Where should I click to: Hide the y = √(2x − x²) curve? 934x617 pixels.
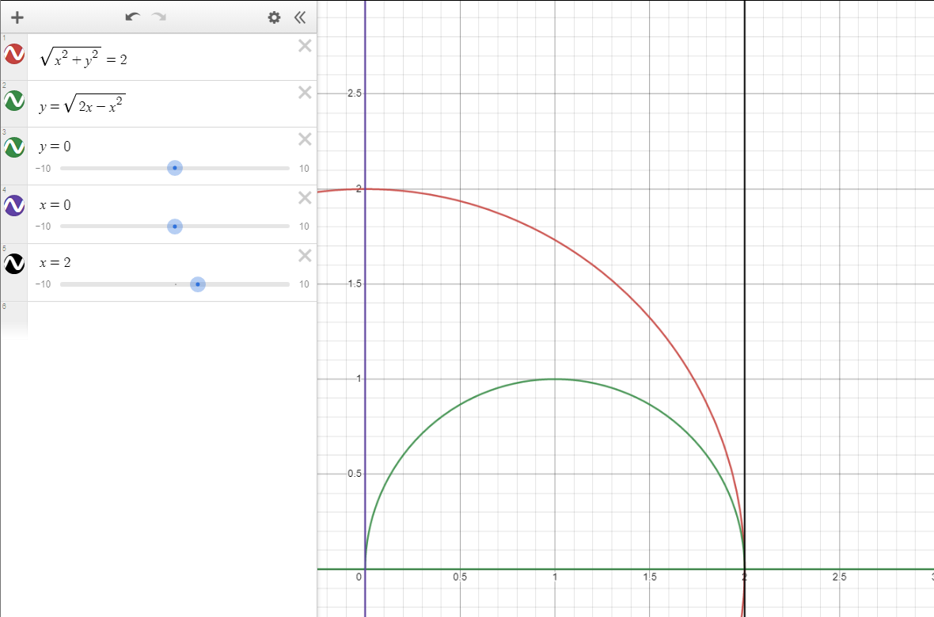coord(14,100)
